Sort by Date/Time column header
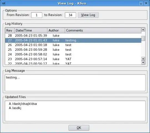This screenshot has width=150, height=133. tap(31, 30)
